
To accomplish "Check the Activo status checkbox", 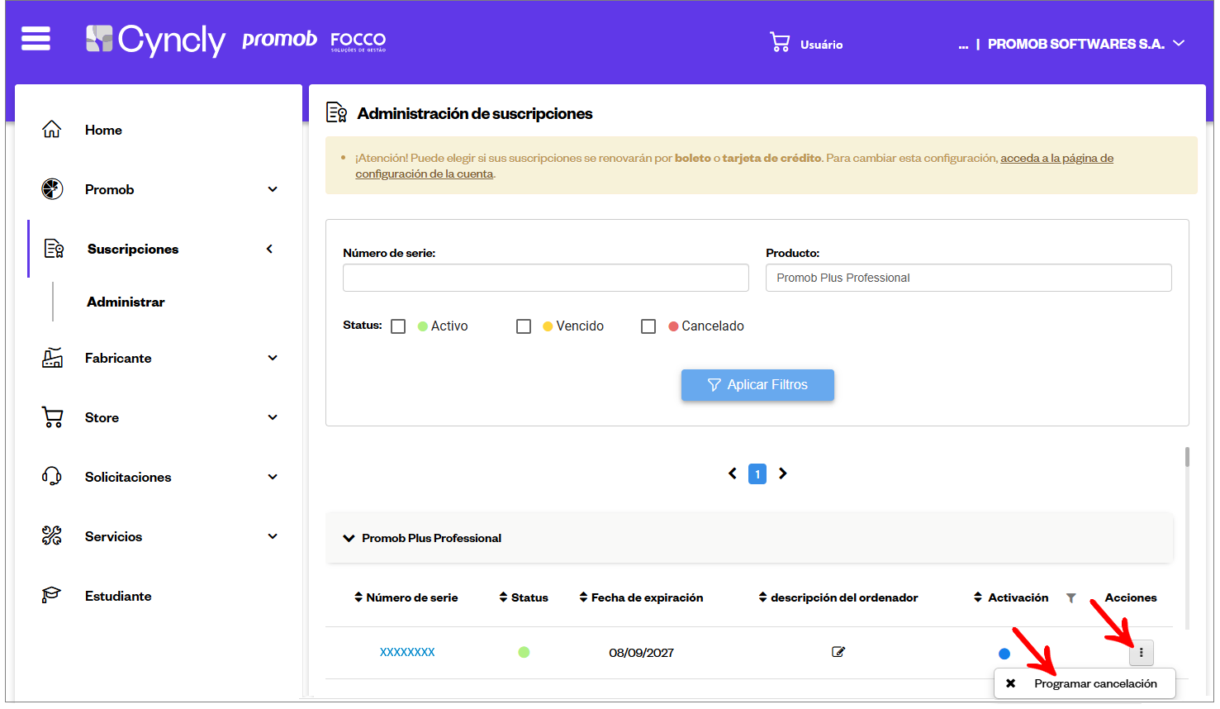I will pyautogui.click(x=398, y=326).
